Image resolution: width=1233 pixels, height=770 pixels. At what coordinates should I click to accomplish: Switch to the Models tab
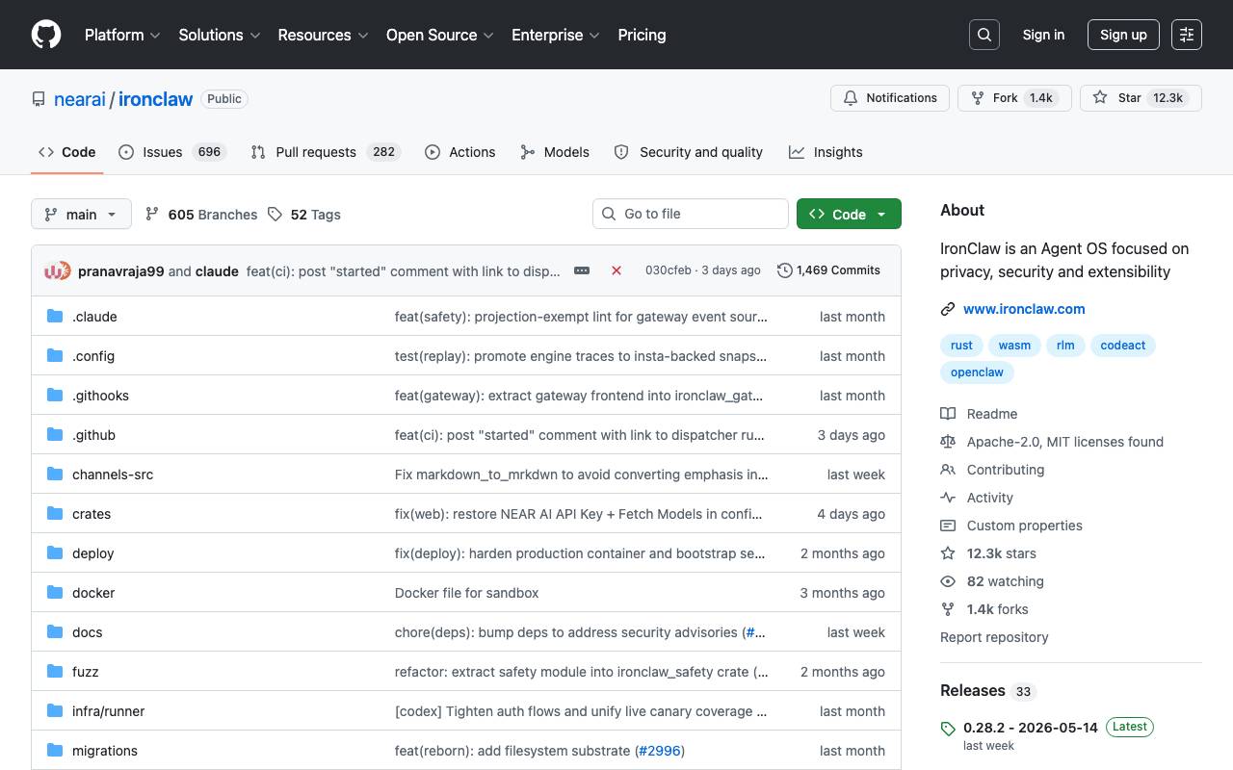coord(555,152)
